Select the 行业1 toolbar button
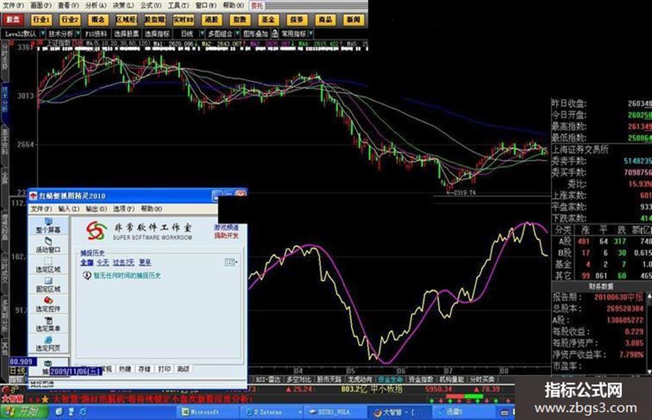This screenshot has height=420, width=652. 41,19
